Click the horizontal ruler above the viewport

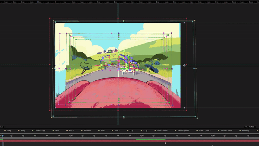click(x=129, y=2)
